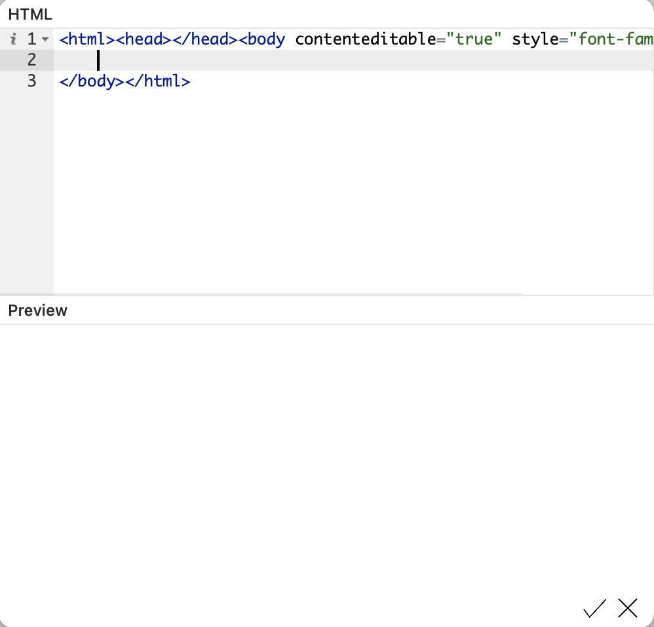Viewport: 654px width, 627px height.
Task: Select line number 3 in the gutter
Action: coord(31,81)
